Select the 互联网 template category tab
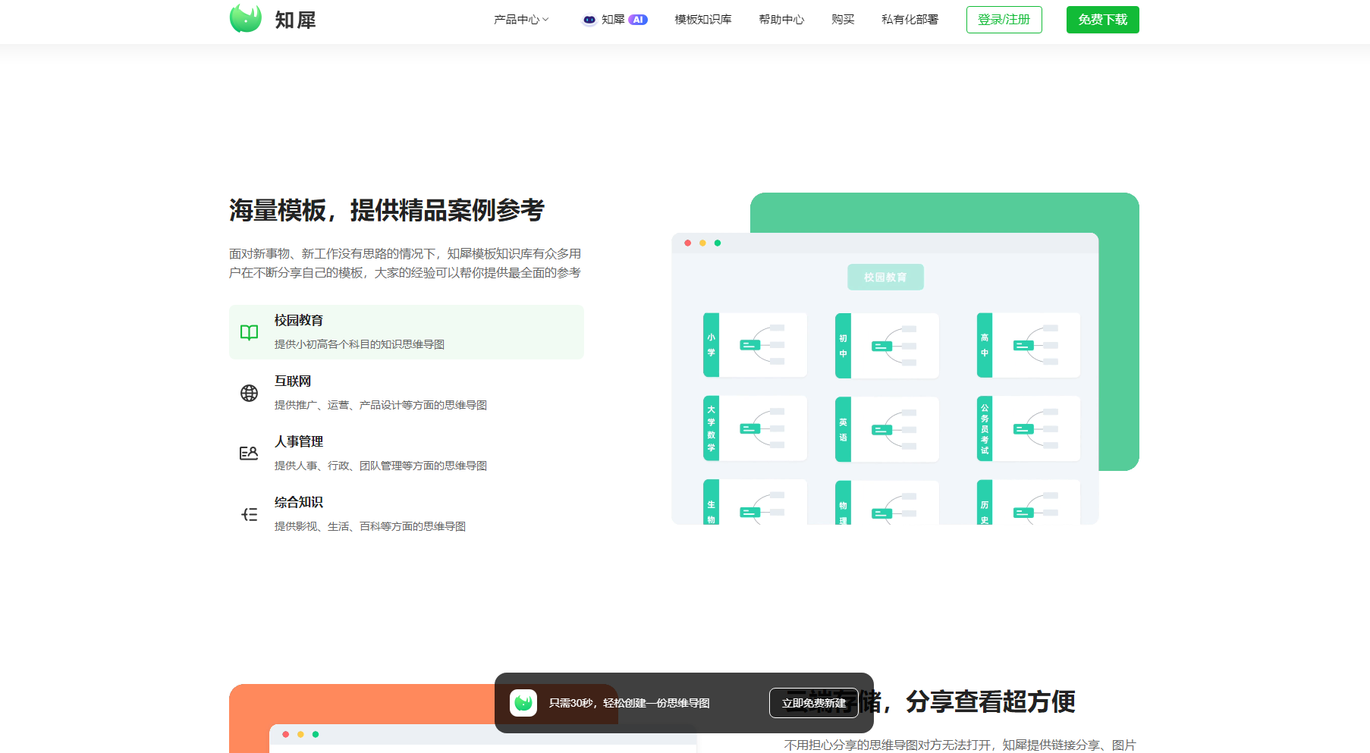This screenshot has width=1370, height=753. (406, 393)
